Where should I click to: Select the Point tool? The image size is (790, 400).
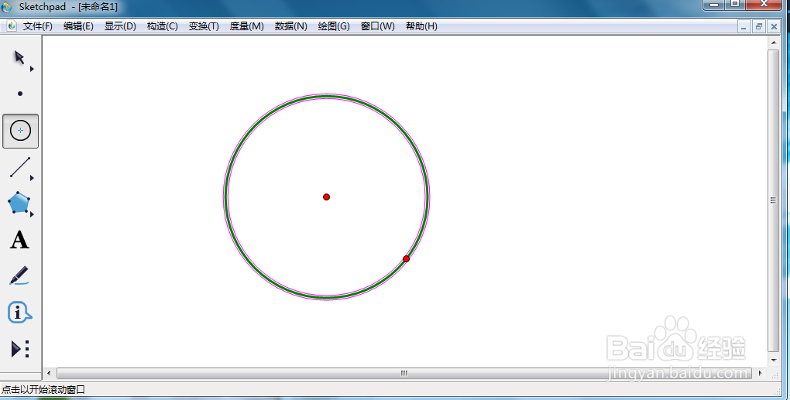click(x=20, y=94)
